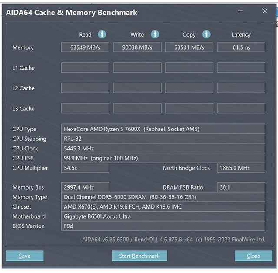The height and width of the screenshot is (273, 278).
Task: Click the empty L1 Cache Read box
Action: pos(85,67)
